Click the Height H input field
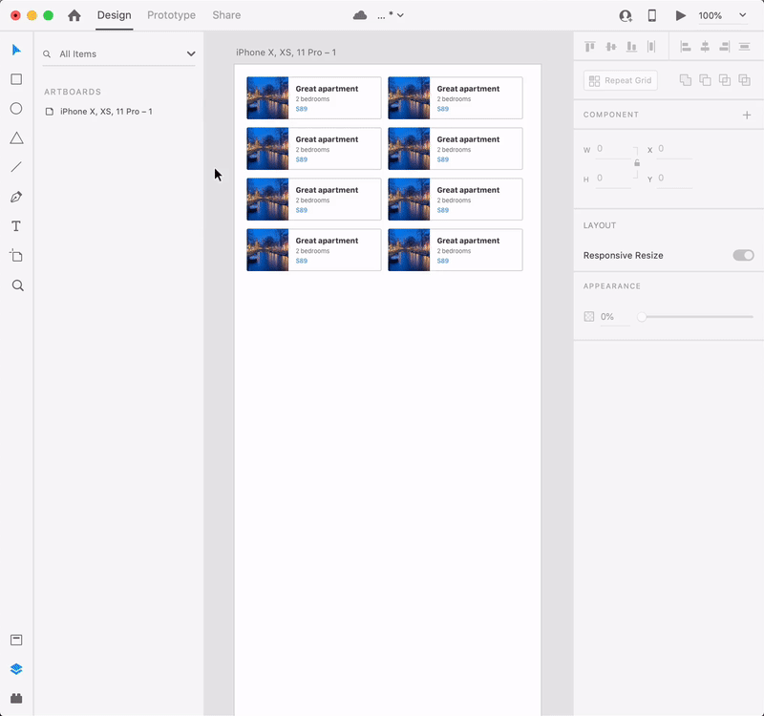 pyautogui.click(x=614, y=179)
